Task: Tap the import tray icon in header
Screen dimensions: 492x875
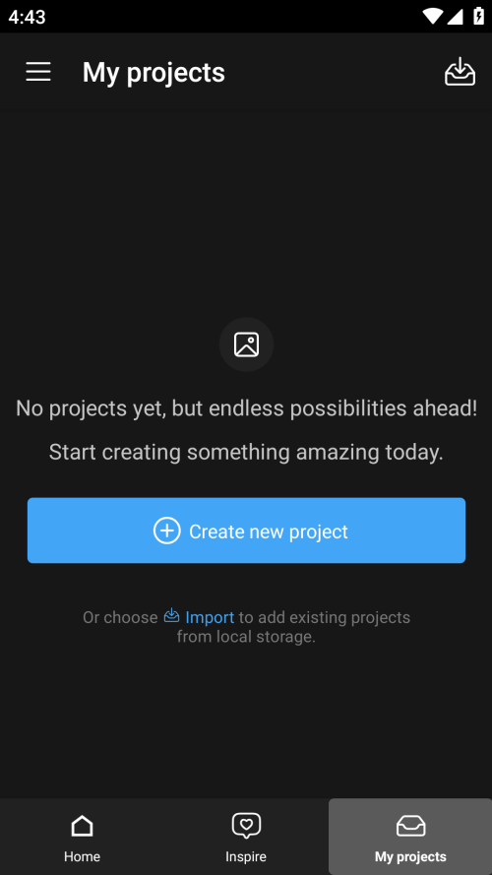Action: pos(461,72)
